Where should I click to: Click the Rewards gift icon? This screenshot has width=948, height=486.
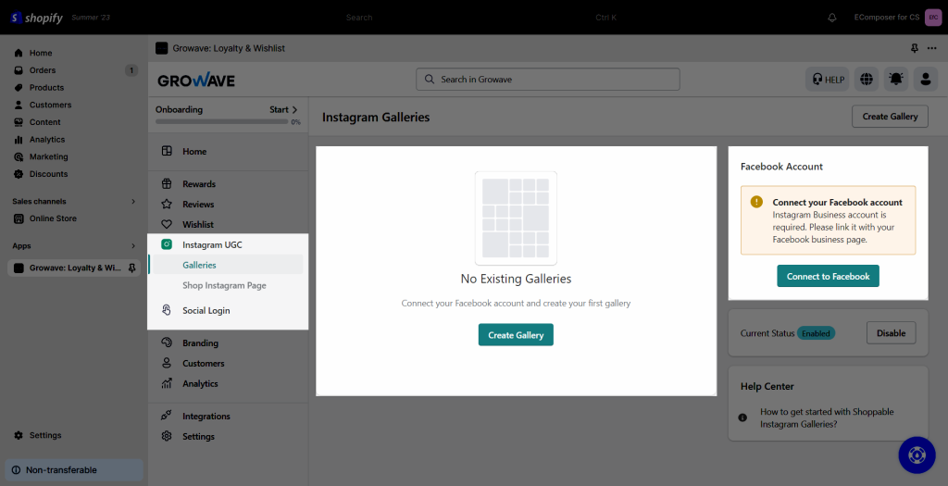coord(167,184)
